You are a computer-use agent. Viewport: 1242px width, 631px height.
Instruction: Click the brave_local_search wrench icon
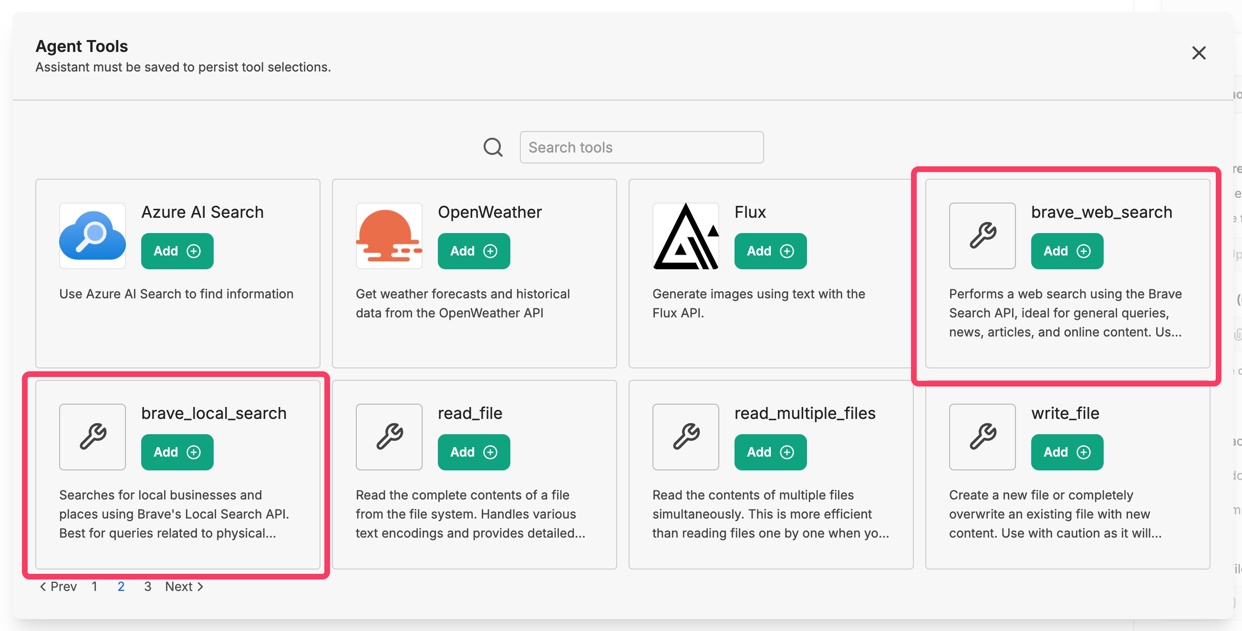(92, 437)
